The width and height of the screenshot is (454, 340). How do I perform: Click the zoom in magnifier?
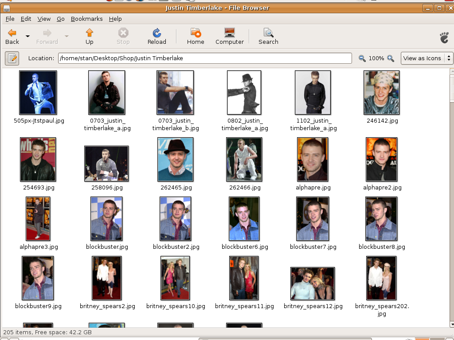[391, 58]
